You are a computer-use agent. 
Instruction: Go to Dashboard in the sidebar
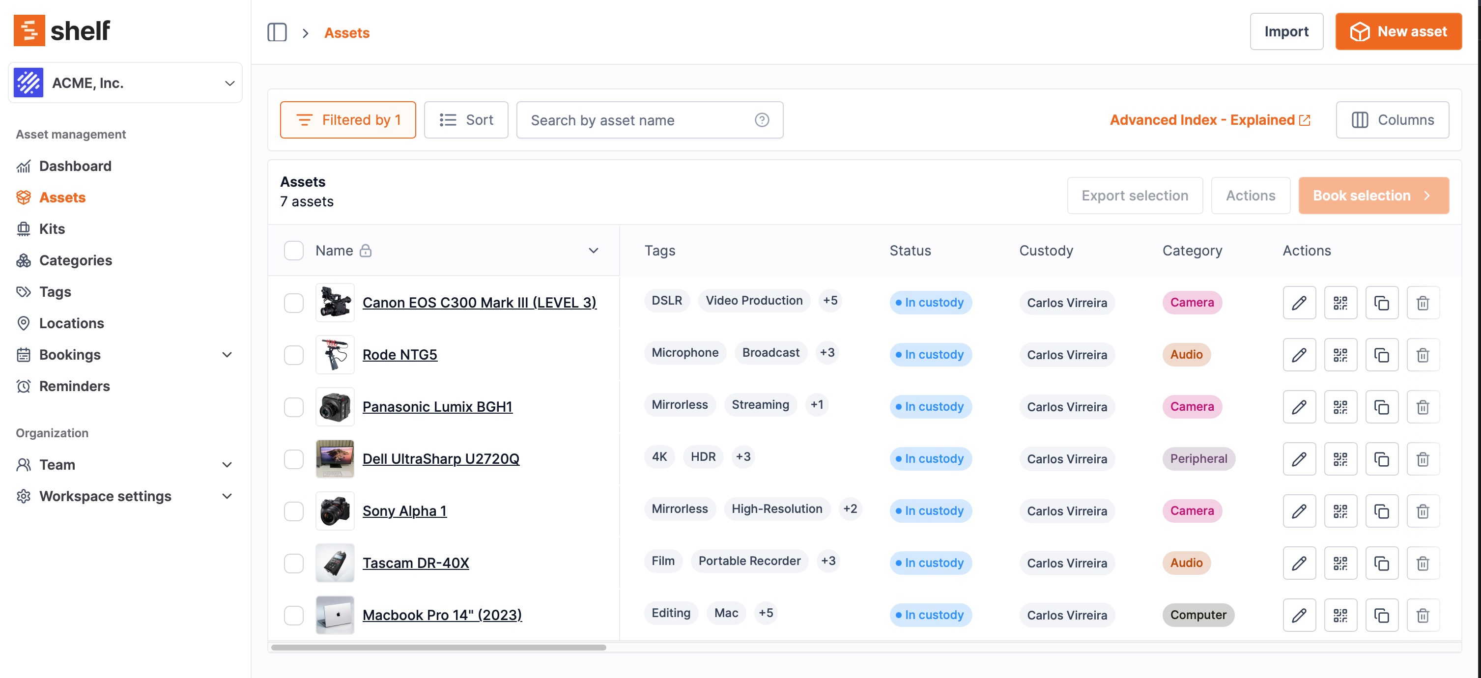[75, 166]
